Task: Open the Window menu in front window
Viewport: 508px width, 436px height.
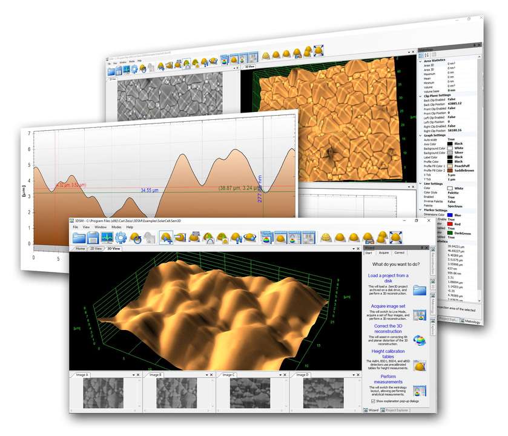Action: (101, 227)
